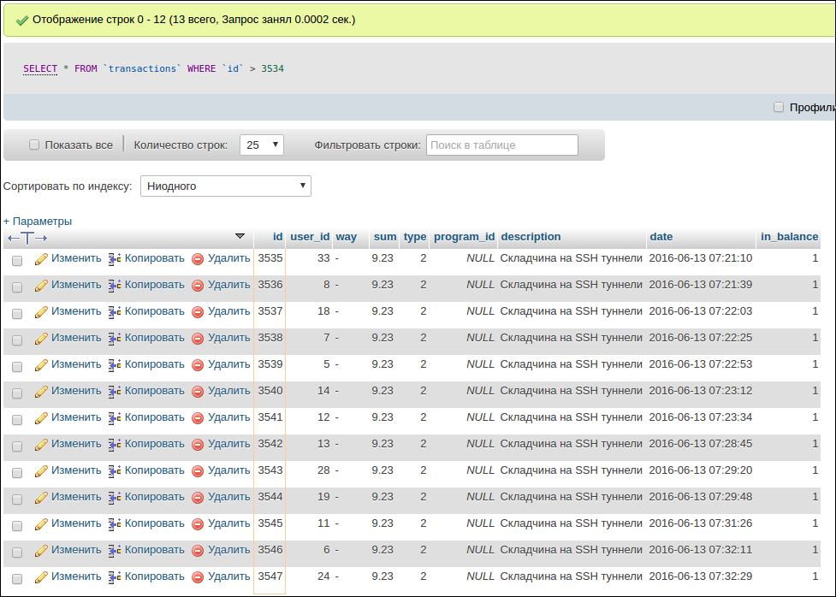836x597 pixels.
Task: Click the copy icon for row 3540
Action: click(115, 393)
